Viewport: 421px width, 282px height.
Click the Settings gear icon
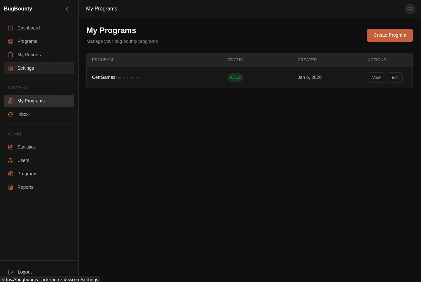[x=10, y=68]
